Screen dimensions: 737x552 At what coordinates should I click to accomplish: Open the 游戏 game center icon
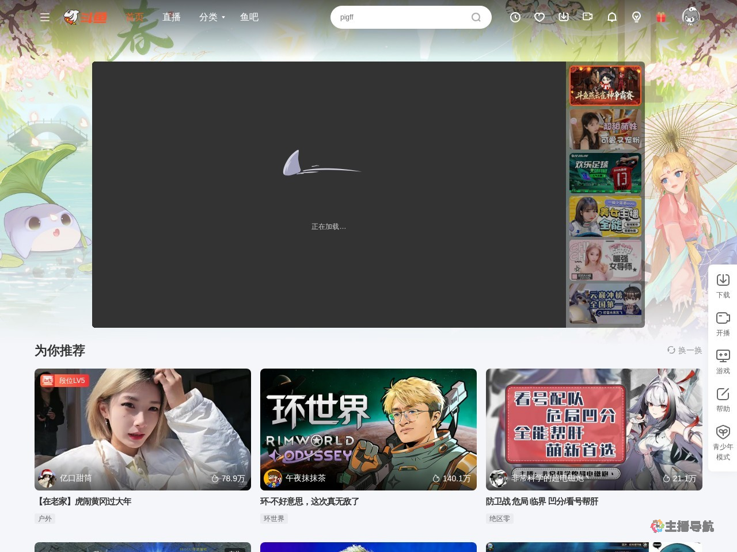tap(723, 361)
